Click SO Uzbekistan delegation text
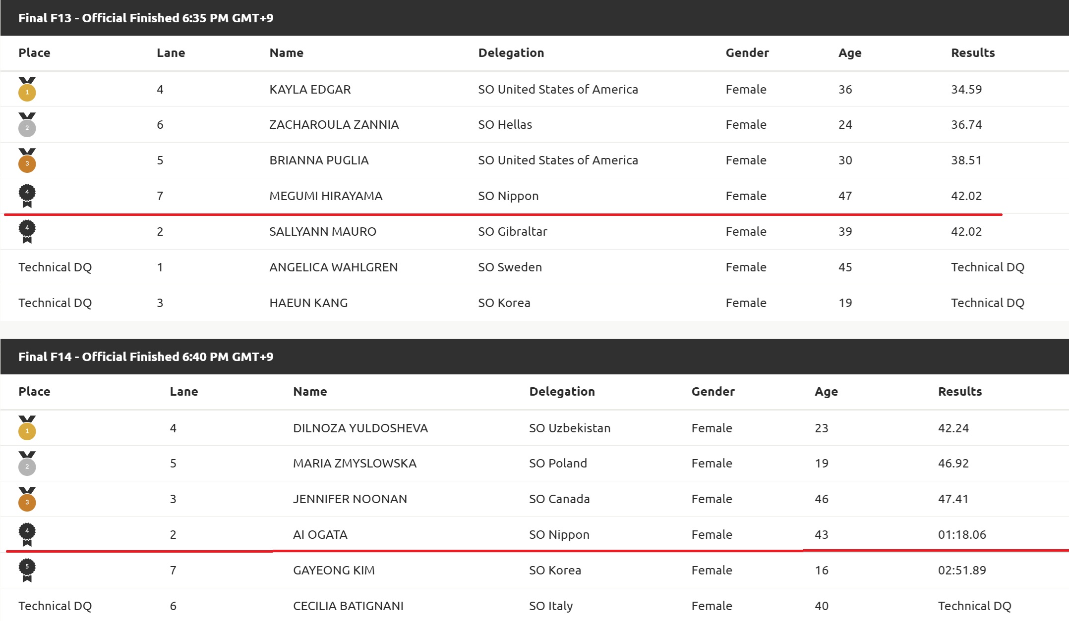This screenshot has height=621, width=1069. click(x=570, y=428)
